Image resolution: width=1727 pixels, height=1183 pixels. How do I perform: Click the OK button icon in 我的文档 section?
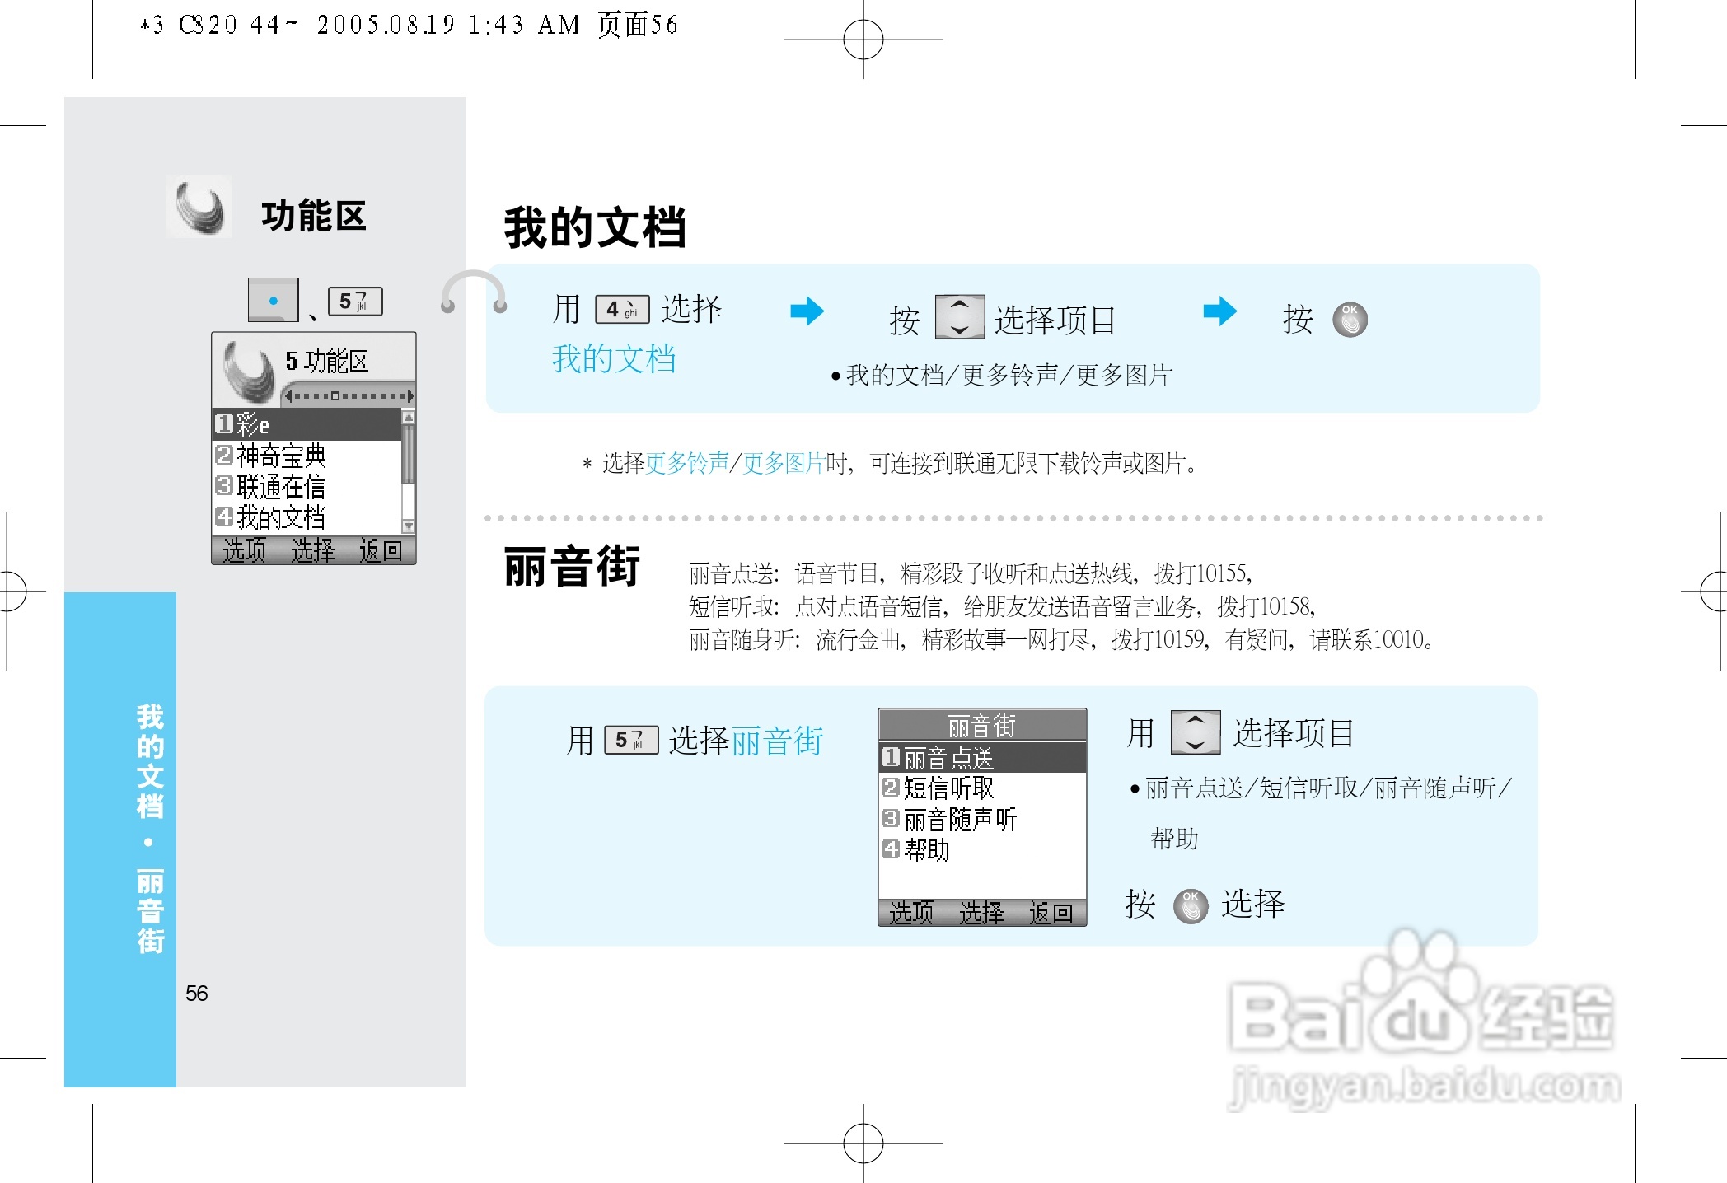click(1350, 320)
